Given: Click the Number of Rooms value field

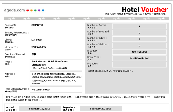Looking at the screenshot, I should [x=139, y=26].
